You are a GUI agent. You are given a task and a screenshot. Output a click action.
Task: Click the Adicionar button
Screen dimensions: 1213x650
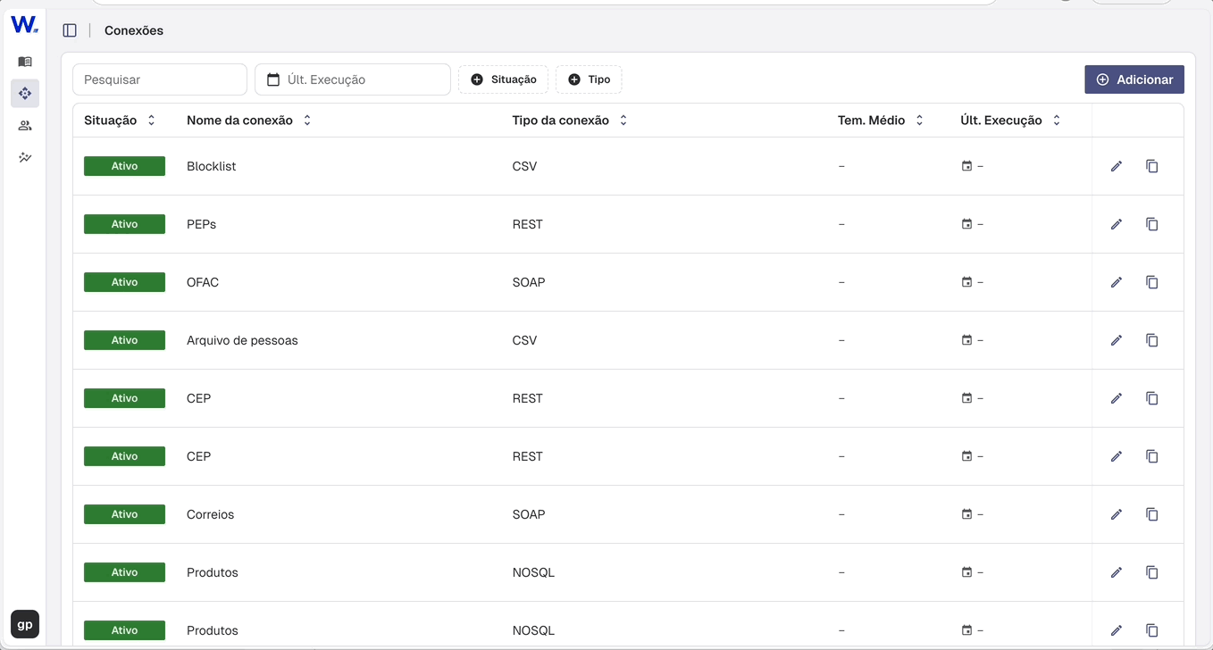[1134, 79]
